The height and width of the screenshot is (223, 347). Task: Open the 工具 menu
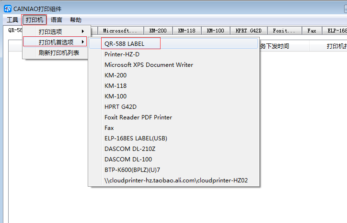tap(12, 20)
